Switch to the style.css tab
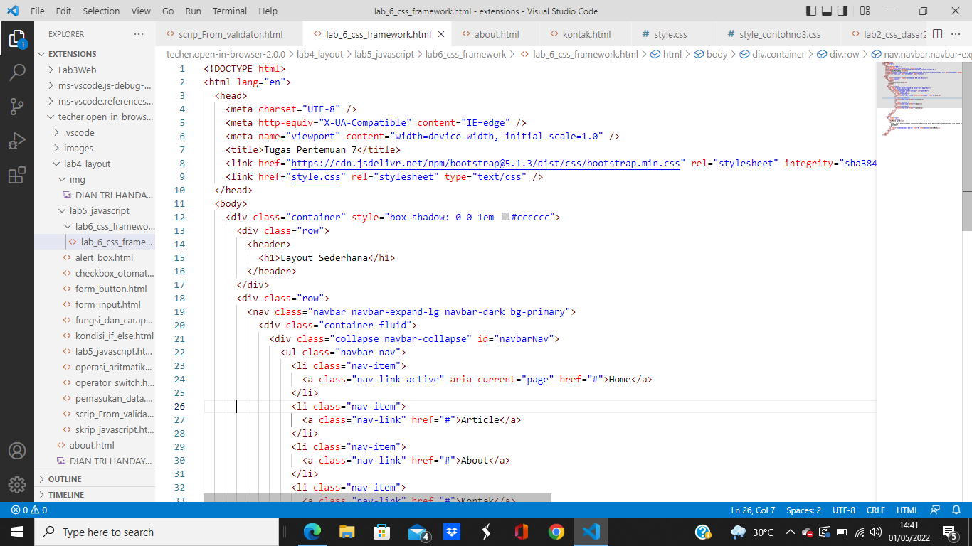Viewport: 972px width, 546px height. click(x=670, y=33)
